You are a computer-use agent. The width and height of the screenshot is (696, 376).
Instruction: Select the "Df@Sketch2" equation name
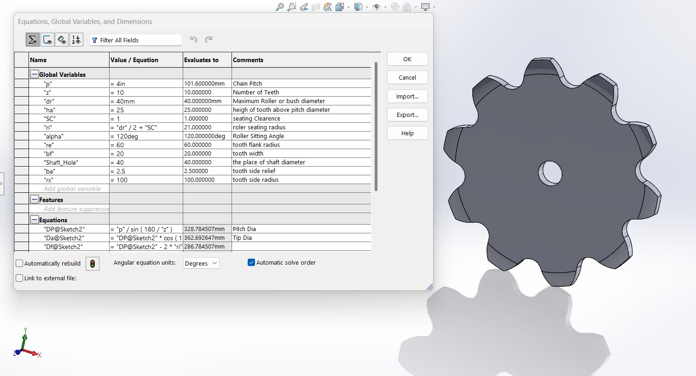click(69, 247)
